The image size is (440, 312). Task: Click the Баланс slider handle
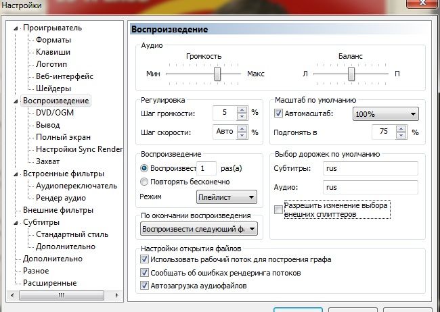(x=351, y=73)
